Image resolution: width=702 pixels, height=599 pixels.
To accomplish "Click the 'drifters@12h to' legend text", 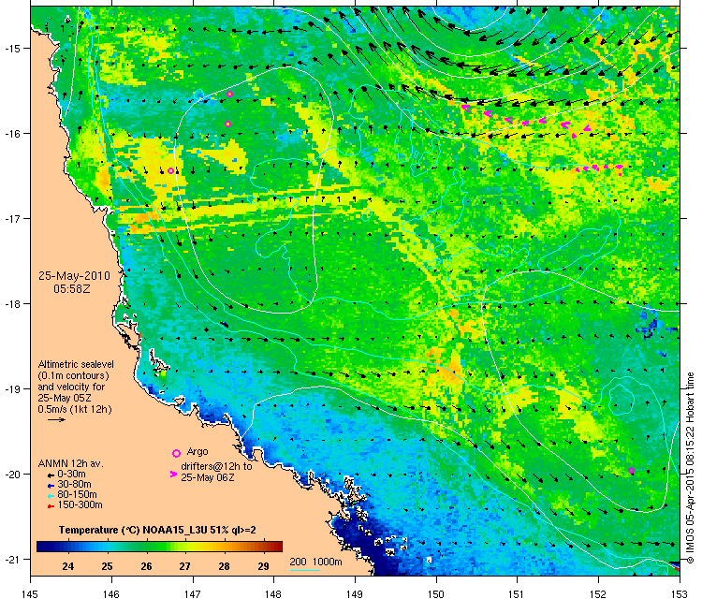I will [x=216, y=466].
